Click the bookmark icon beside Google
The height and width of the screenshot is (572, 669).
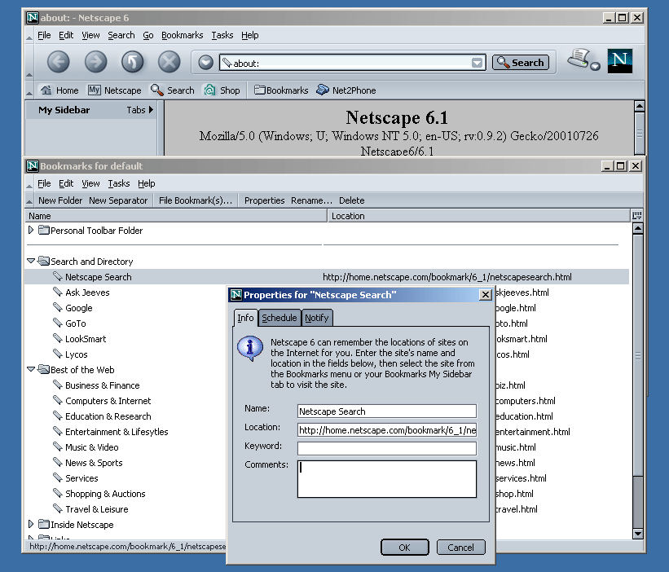(x=58, y=307)
